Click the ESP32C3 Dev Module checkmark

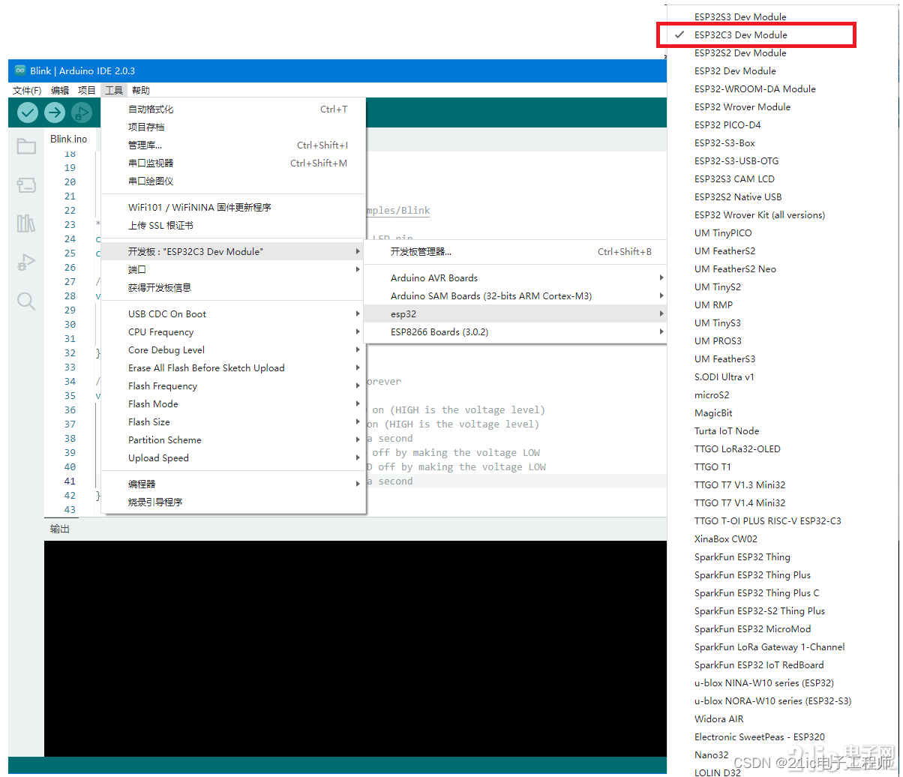click(679, 34)
